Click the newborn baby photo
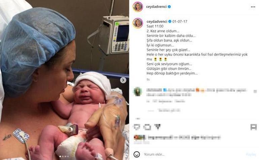This screenshot has width=259, height=160. pyautogui.click(x=65, y=80)
